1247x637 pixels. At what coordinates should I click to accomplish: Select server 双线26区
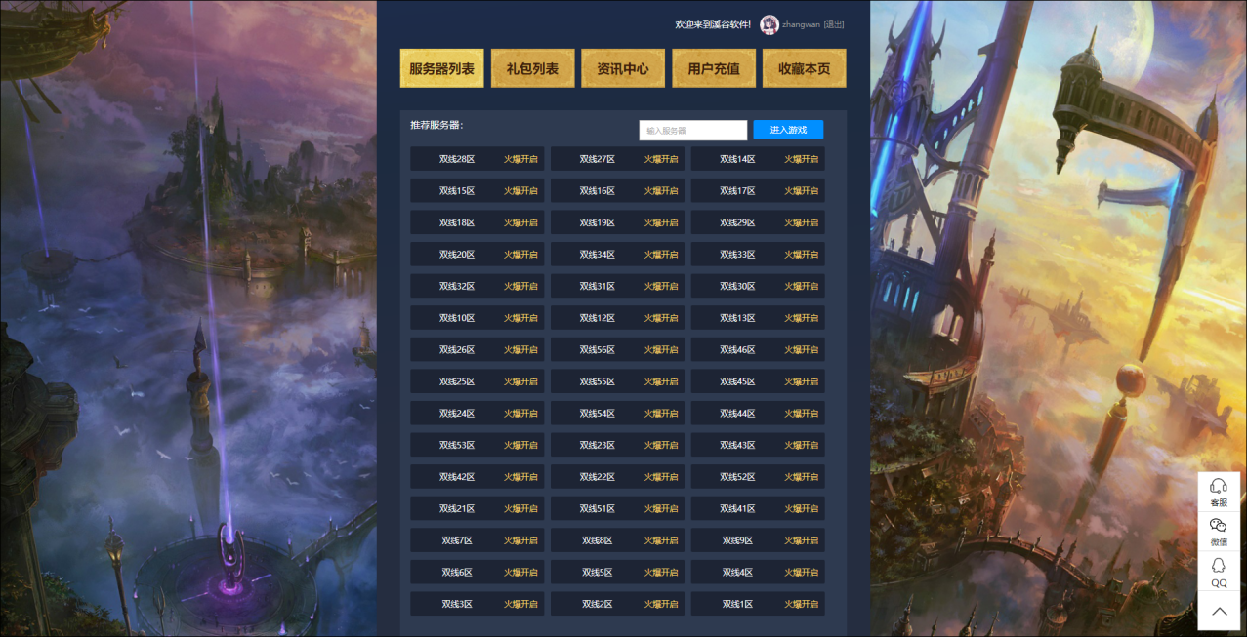[x=478, y=349]
